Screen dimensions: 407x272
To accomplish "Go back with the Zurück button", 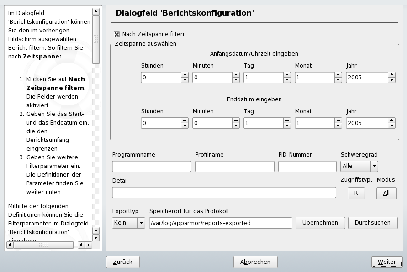I will coord(122,262).
